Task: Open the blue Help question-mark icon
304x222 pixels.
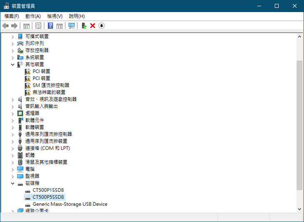Action: pos(51,25)
